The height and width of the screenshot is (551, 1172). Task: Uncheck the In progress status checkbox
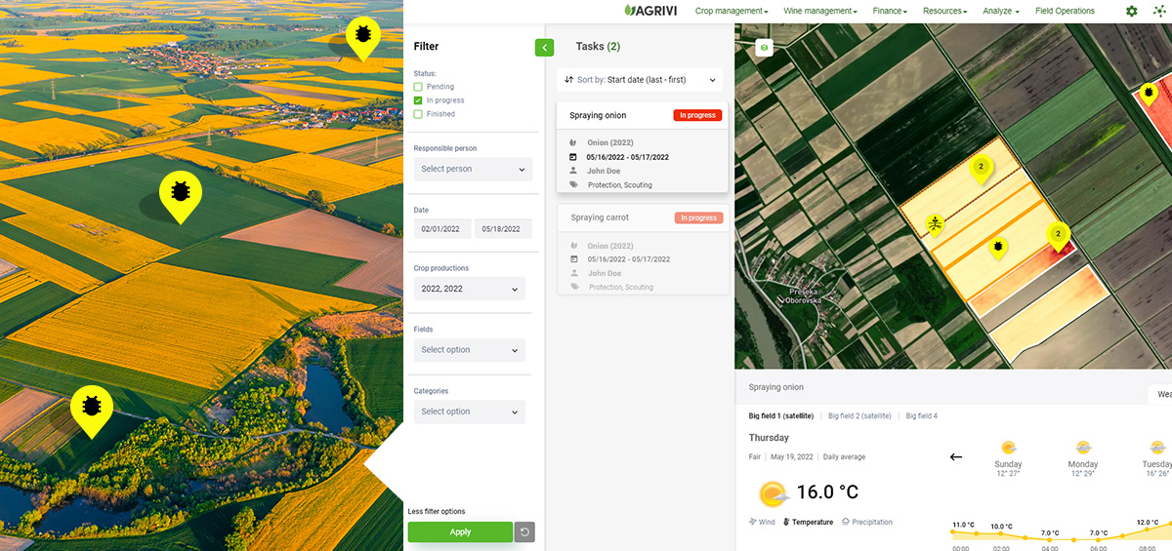pyautogui.click(x=418, y=100)
